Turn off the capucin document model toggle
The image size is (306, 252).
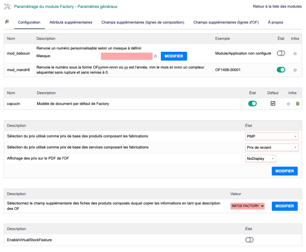click(252, 103)
